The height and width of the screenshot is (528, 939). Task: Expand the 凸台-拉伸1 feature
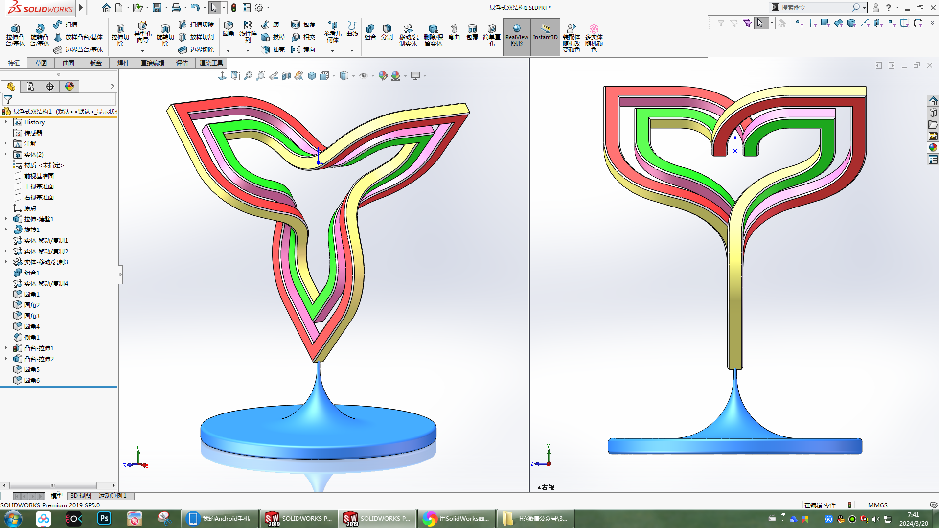6,348
